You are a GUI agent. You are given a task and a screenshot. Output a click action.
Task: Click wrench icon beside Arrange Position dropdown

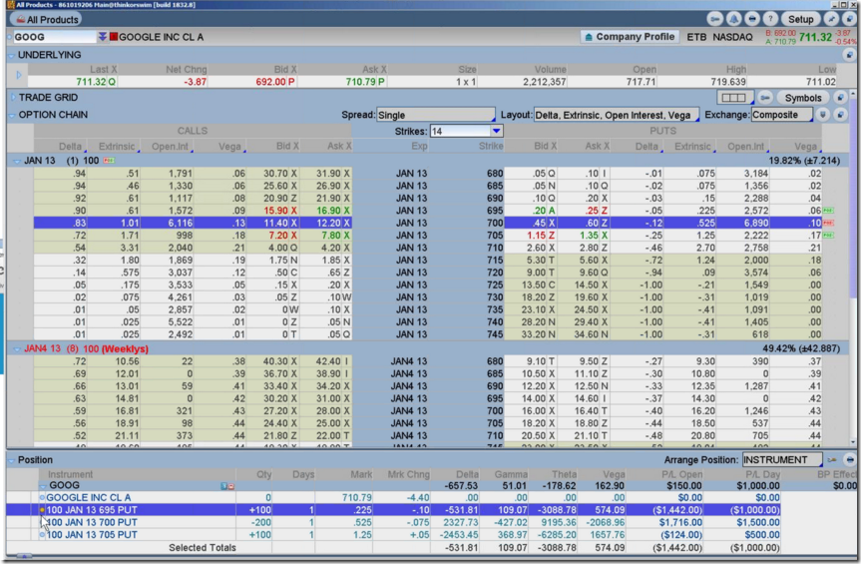coord(832,459)
